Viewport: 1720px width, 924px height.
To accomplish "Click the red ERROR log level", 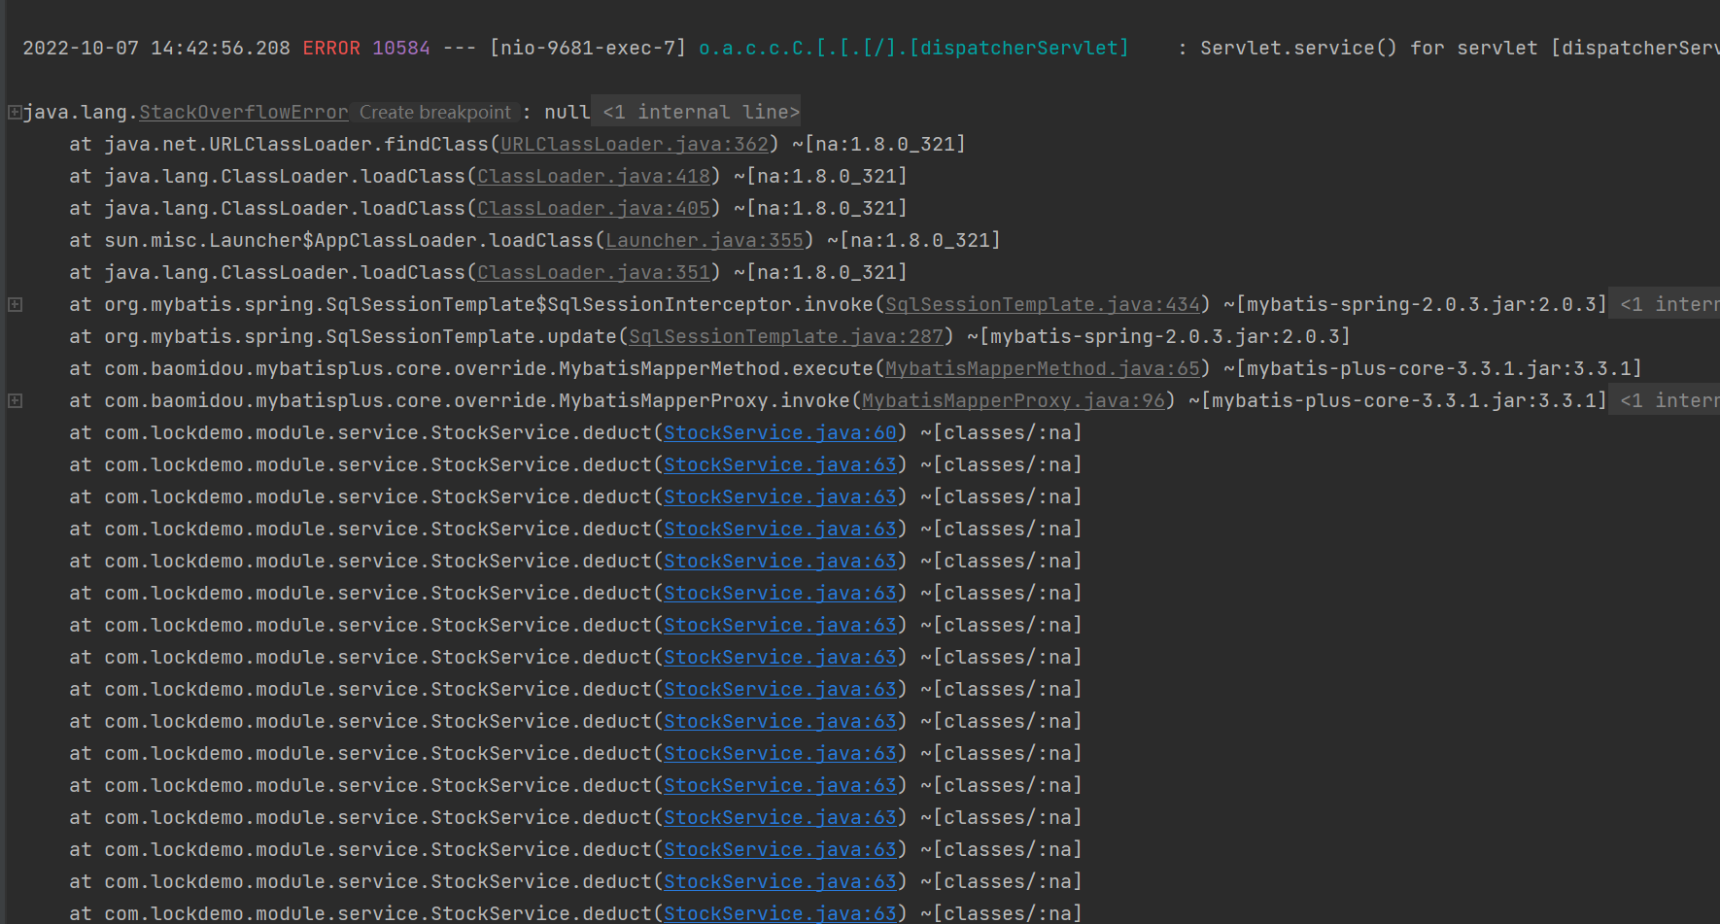I will [x=331, y=49].
